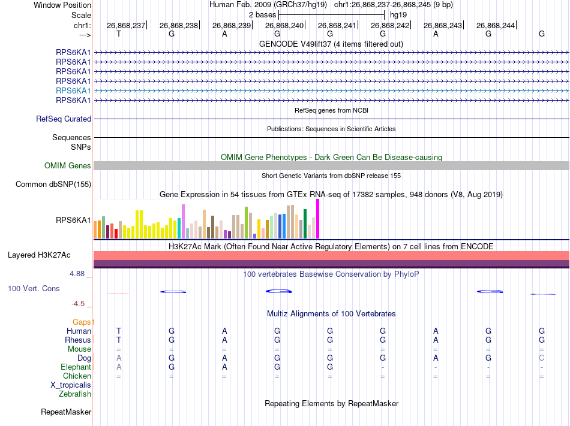Click the Multiz Alignments of 100 Vertebrates title
The width and height of the screenshot is (570, 426).
[x=331, y=314]
